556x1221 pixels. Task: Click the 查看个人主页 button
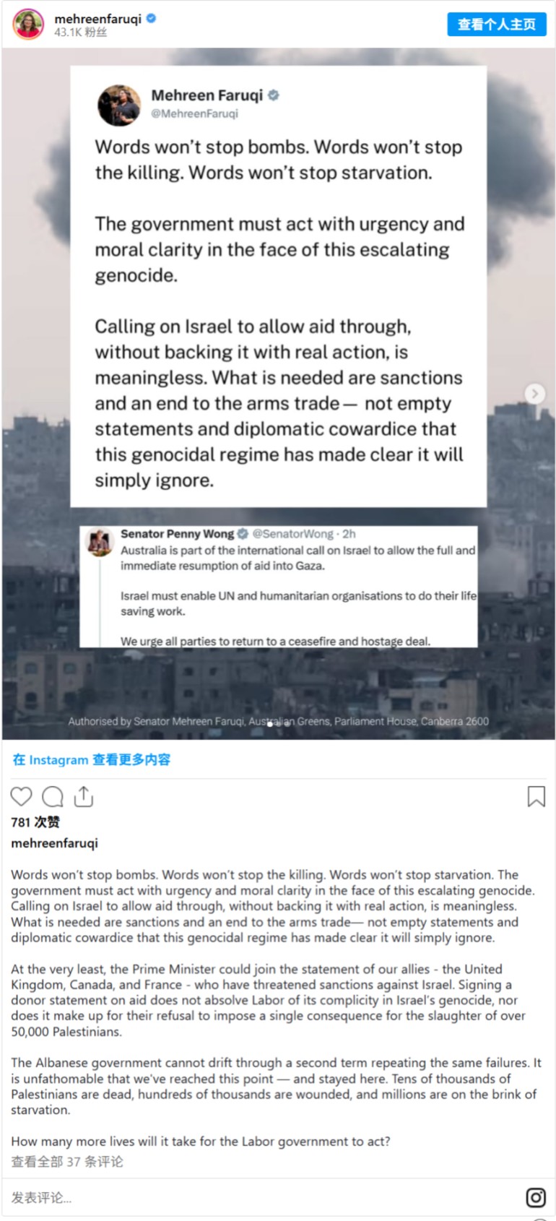497,25
